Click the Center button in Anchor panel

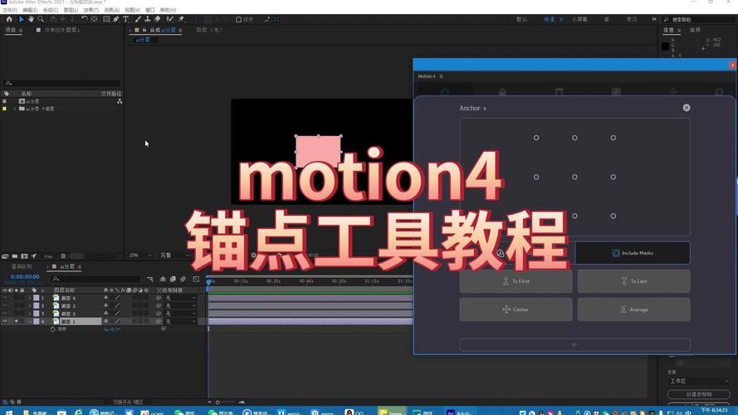516,310
